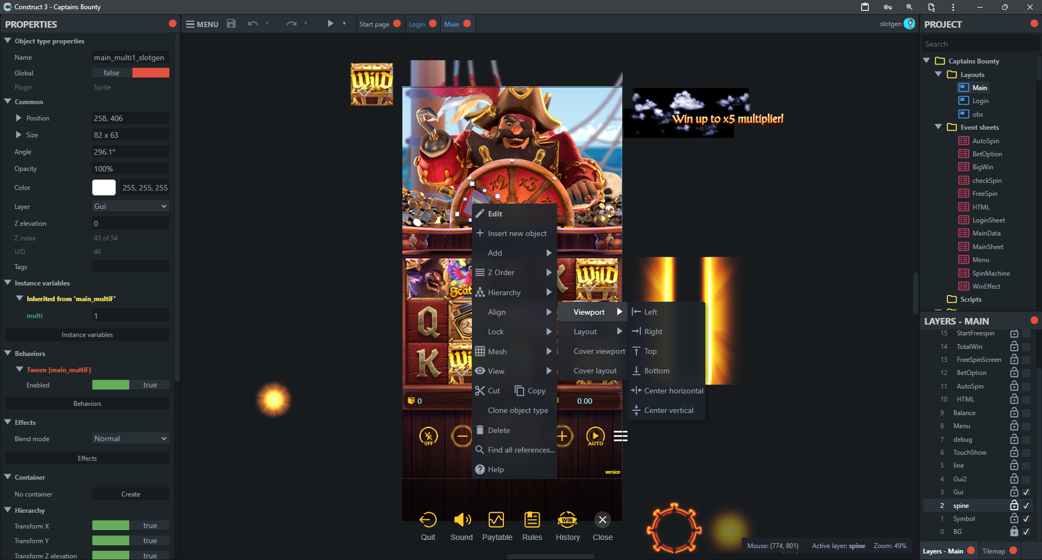Screen dimensions: 1042x560
Task: Click the Project search field
Action: (x=980, y=44)
